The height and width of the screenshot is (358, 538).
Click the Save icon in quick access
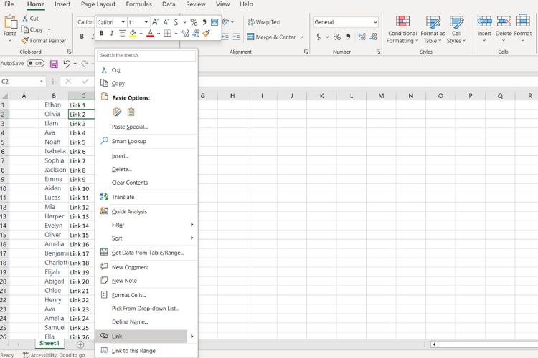coord(54,64)
